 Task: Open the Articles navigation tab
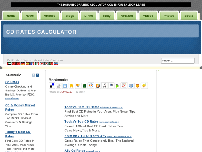click(x=50, y=16)
